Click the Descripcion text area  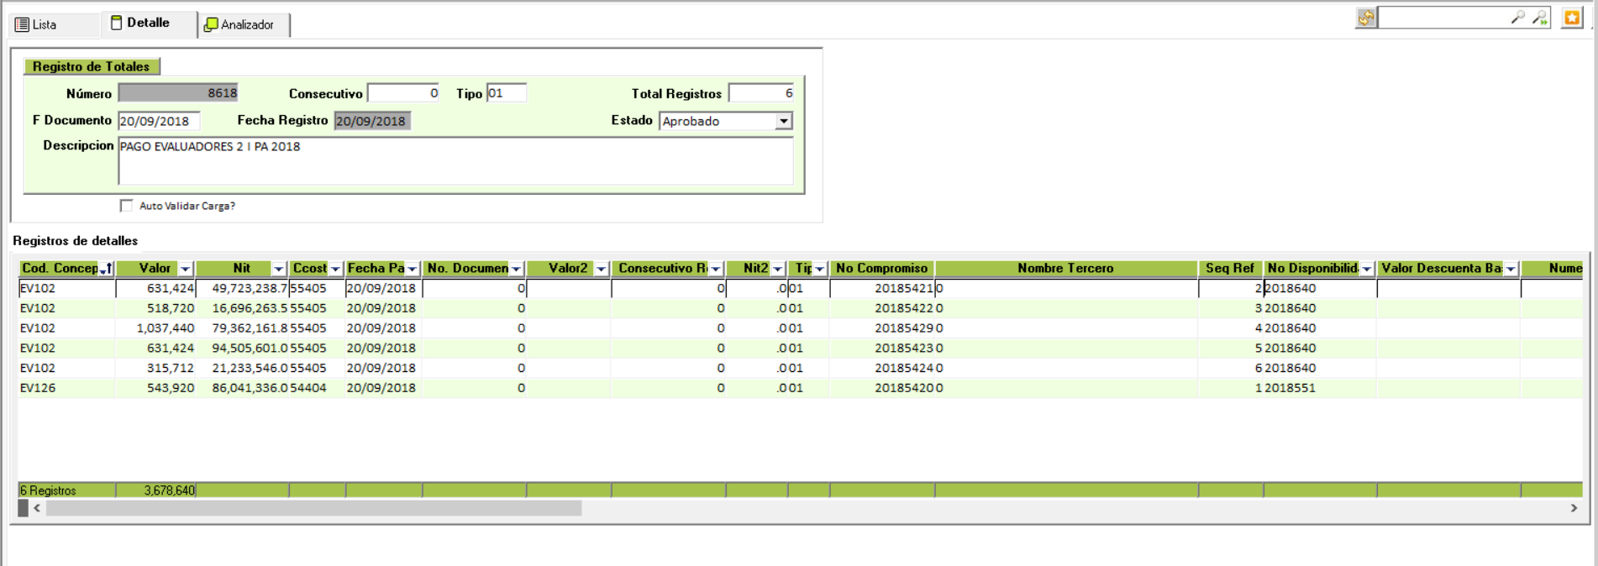coord(456,161)
